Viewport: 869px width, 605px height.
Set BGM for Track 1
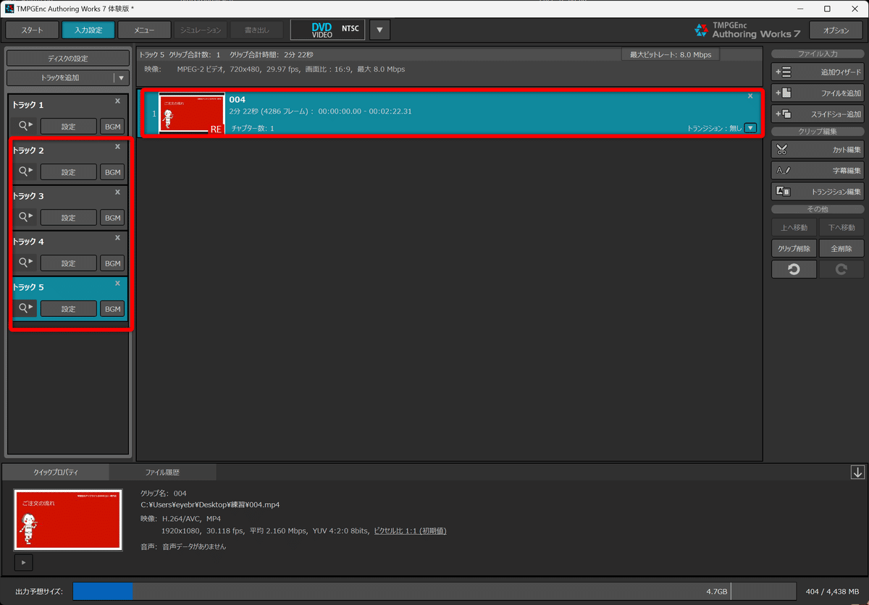(x=112, y=127)
